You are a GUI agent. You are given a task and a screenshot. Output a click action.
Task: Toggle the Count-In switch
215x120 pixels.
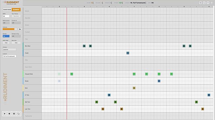click(x=16, y=23)
